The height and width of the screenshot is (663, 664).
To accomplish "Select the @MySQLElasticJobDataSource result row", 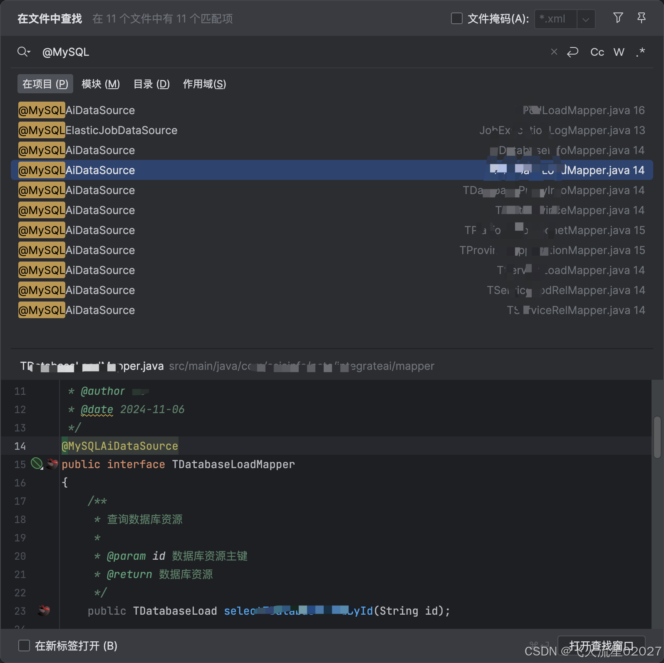I will pyautogui.click(x=332, y=130).
